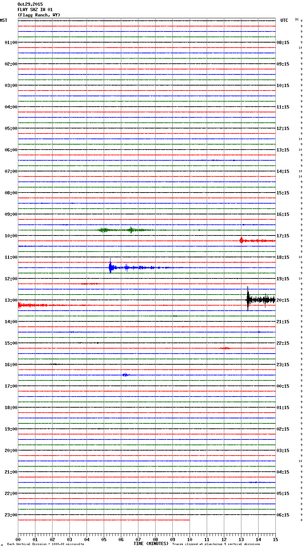Click the 09:15 UTC time label
This screenshot has width=304, height=549.
coord(283,64)
